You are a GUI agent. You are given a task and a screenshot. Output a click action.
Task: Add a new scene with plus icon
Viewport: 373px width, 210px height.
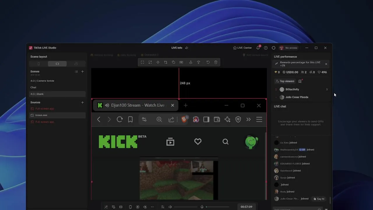[82, 71]
